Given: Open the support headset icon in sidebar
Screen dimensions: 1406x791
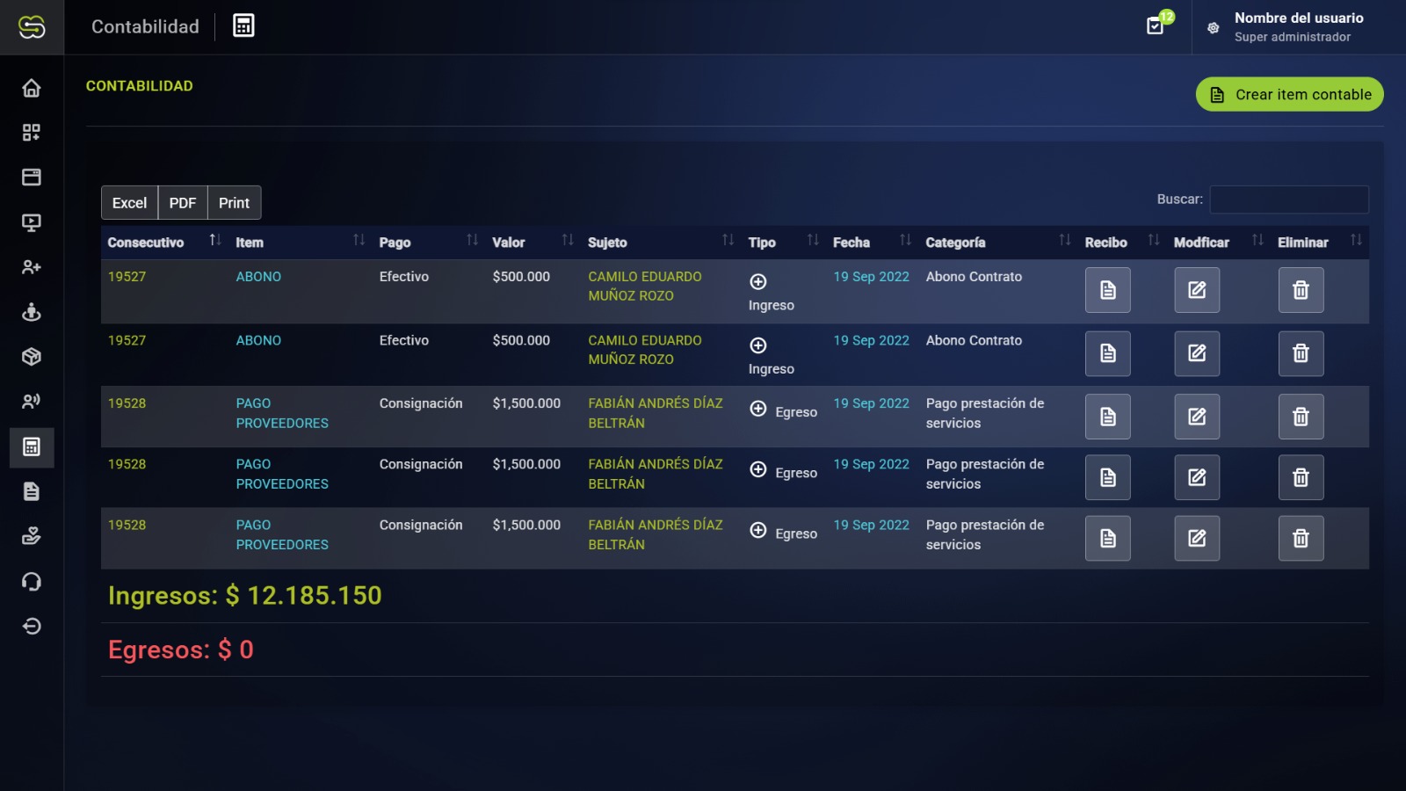Looking at the screenshot, I should [x=32, y=582].
